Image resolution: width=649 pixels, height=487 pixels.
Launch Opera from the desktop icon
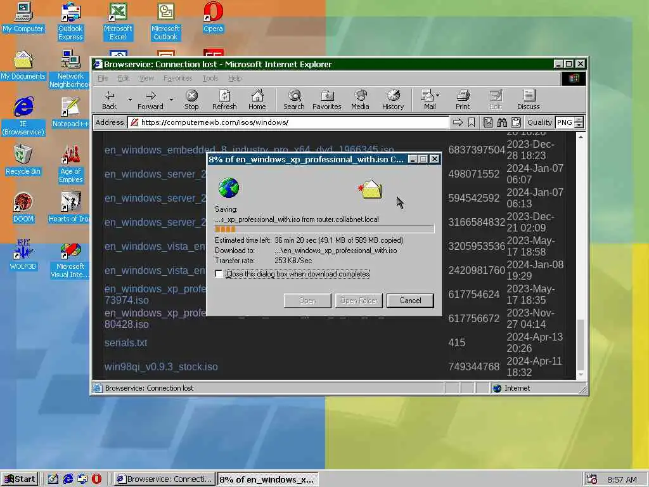(213, 17)
